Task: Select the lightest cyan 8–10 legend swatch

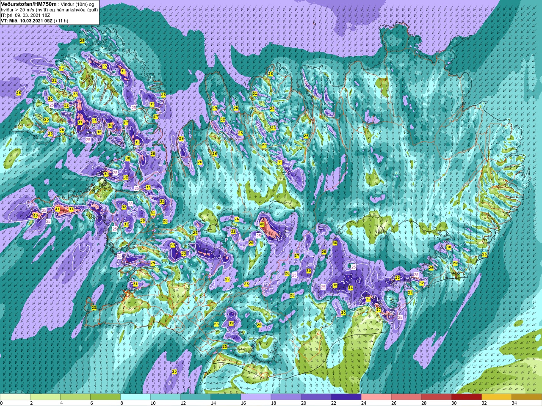Action: [135, 397]
